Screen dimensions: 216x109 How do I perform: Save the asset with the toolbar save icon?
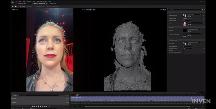[13, 6]
